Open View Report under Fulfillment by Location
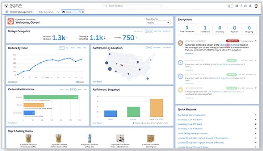 click(x=97, y=82)
